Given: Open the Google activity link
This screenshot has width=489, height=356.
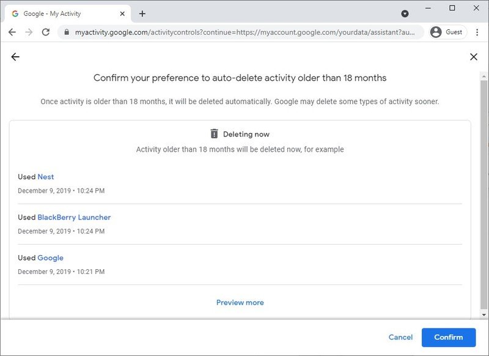Looking at the screenshot, I should point(50,258).
